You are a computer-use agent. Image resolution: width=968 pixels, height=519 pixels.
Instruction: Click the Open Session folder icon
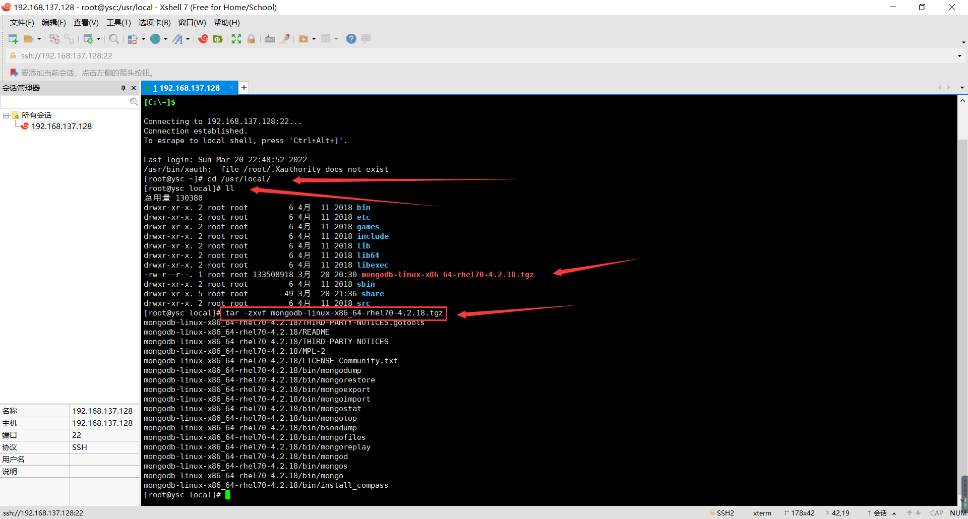(x=28, y=39)
